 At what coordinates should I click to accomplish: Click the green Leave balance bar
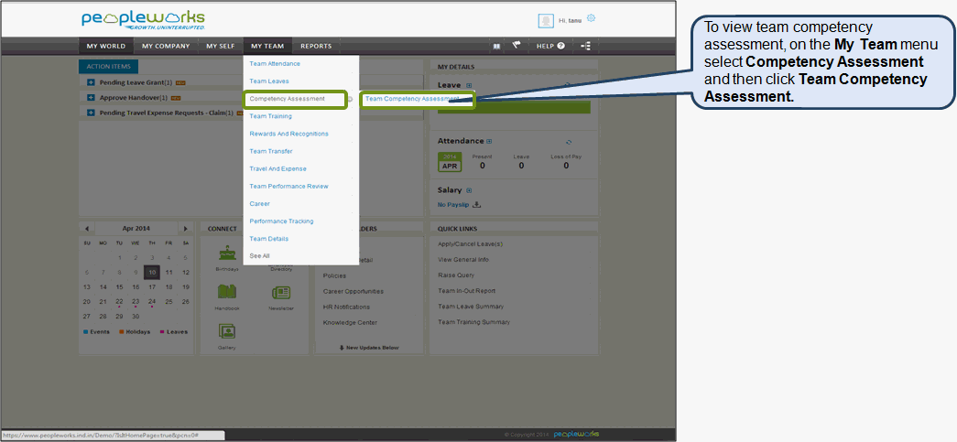pos(514,107)
